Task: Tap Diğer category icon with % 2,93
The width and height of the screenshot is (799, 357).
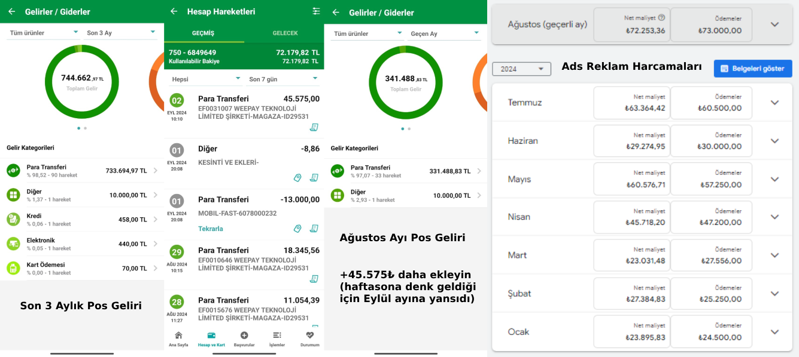Action: pos(338,196)
